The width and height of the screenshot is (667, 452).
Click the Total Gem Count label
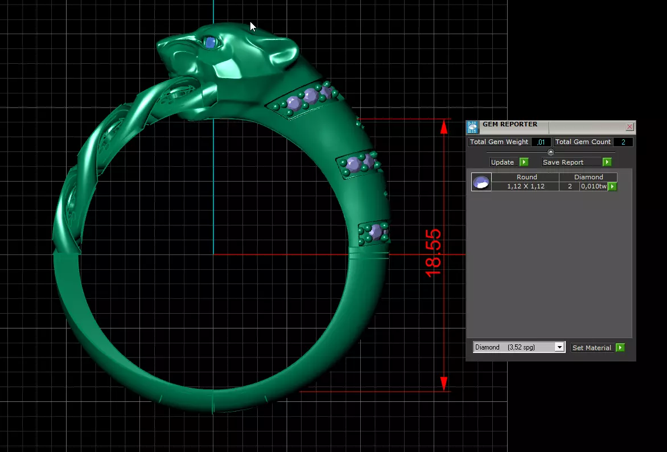point(583,142)
